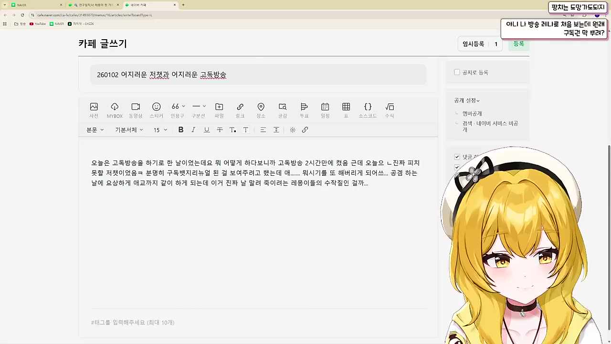The width and height of the screenshot is (611, 344).
Task: Reload the page in the browser
Action: coord(22,15)
